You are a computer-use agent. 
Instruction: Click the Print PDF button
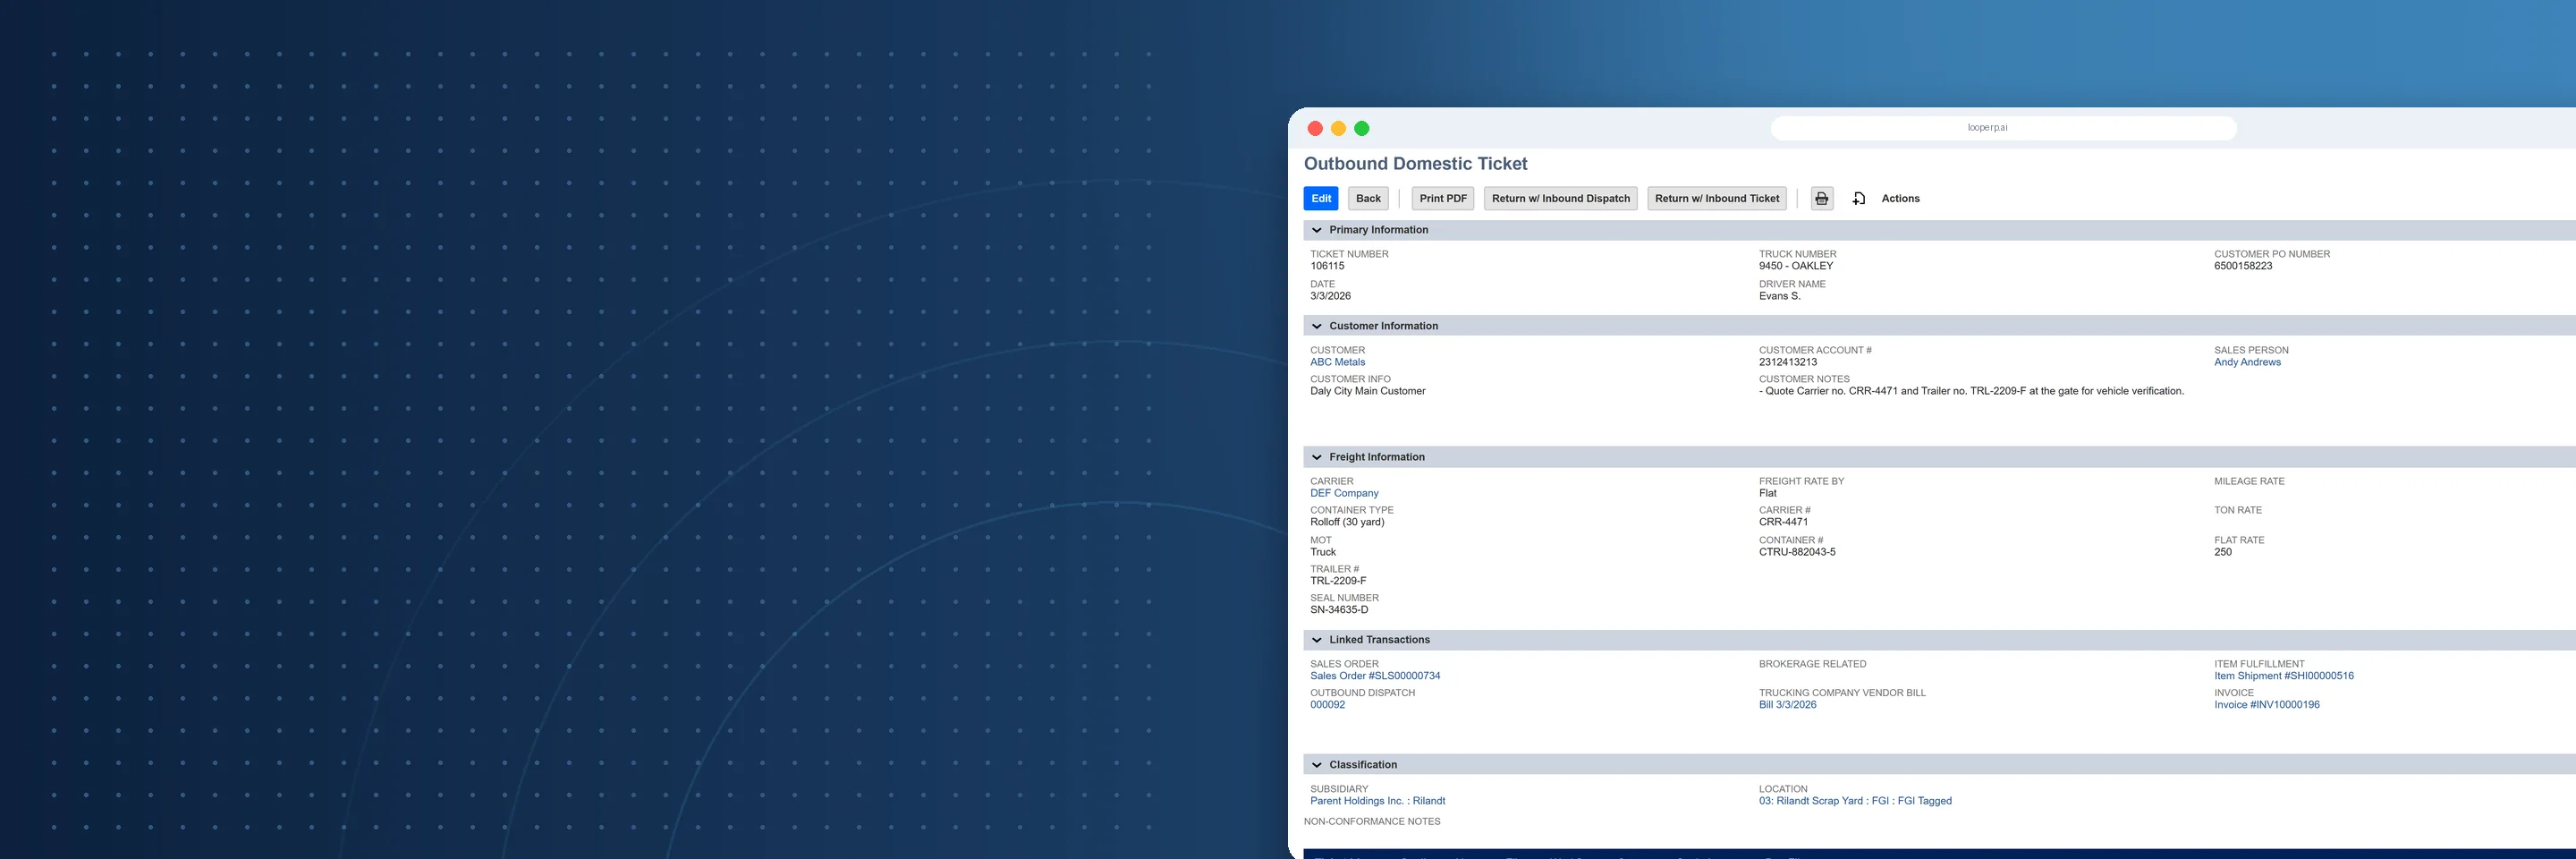[1443, 199]
